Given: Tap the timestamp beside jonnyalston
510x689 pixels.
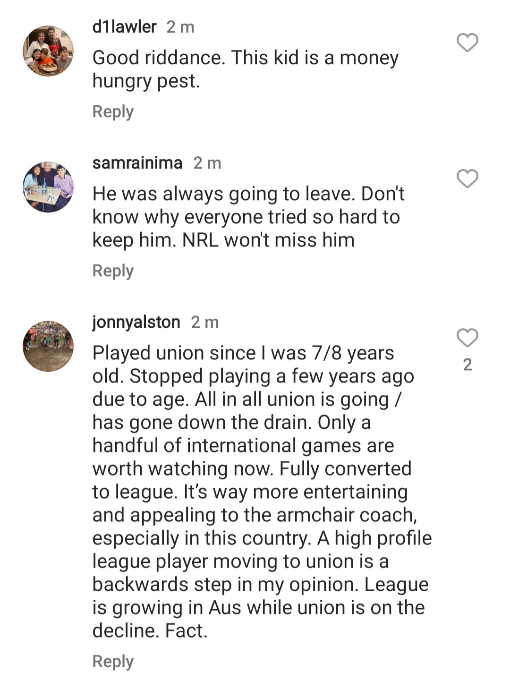Looking at the screenshot, I should (x=205, y=323).
